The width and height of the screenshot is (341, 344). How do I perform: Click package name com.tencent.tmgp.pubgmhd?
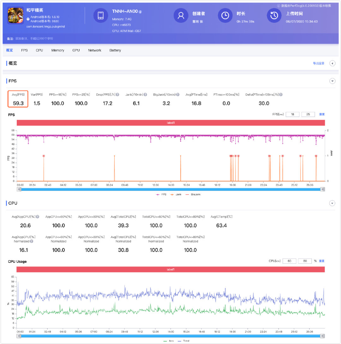[45, 27]
